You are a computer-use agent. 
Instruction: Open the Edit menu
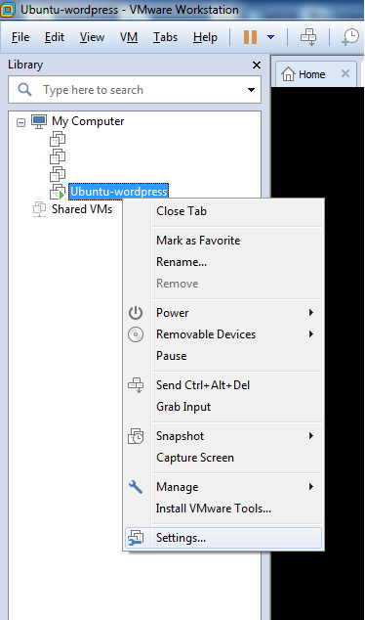pos(55,37)
